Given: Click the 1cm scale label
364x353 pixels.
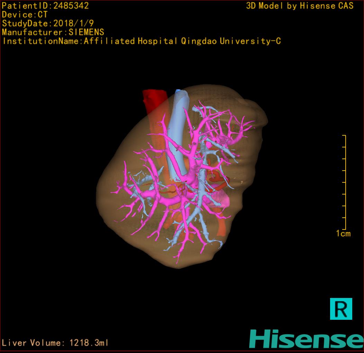Looking at the screenshot, I should (x=343, y=233).
